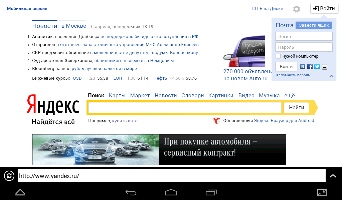
Task: Click the USD exchange rate link
Action: click(x=77, y=78)
